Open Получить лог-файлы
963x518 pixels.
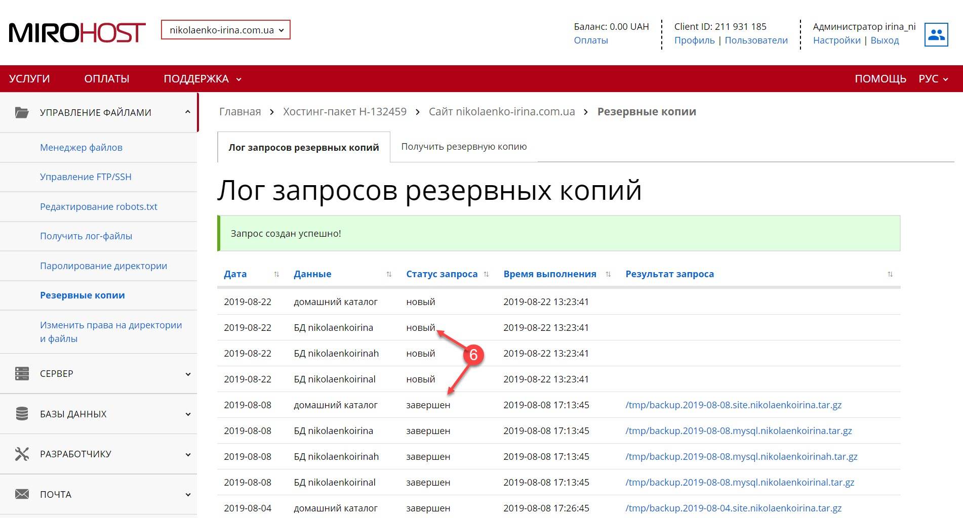click(x=86, y=236)
